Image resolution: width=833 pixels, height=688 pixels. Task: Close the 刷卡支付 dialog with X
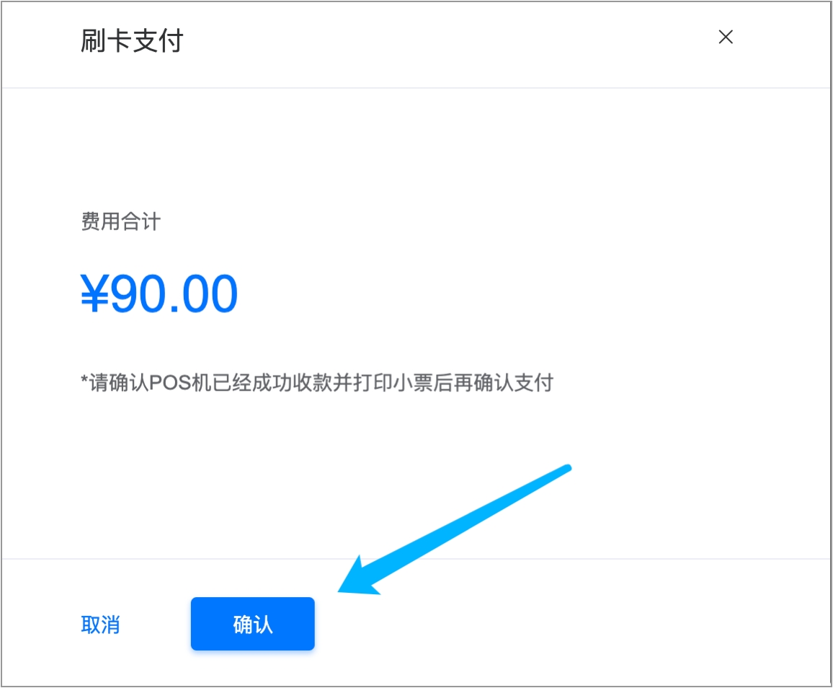pos(725,37)
